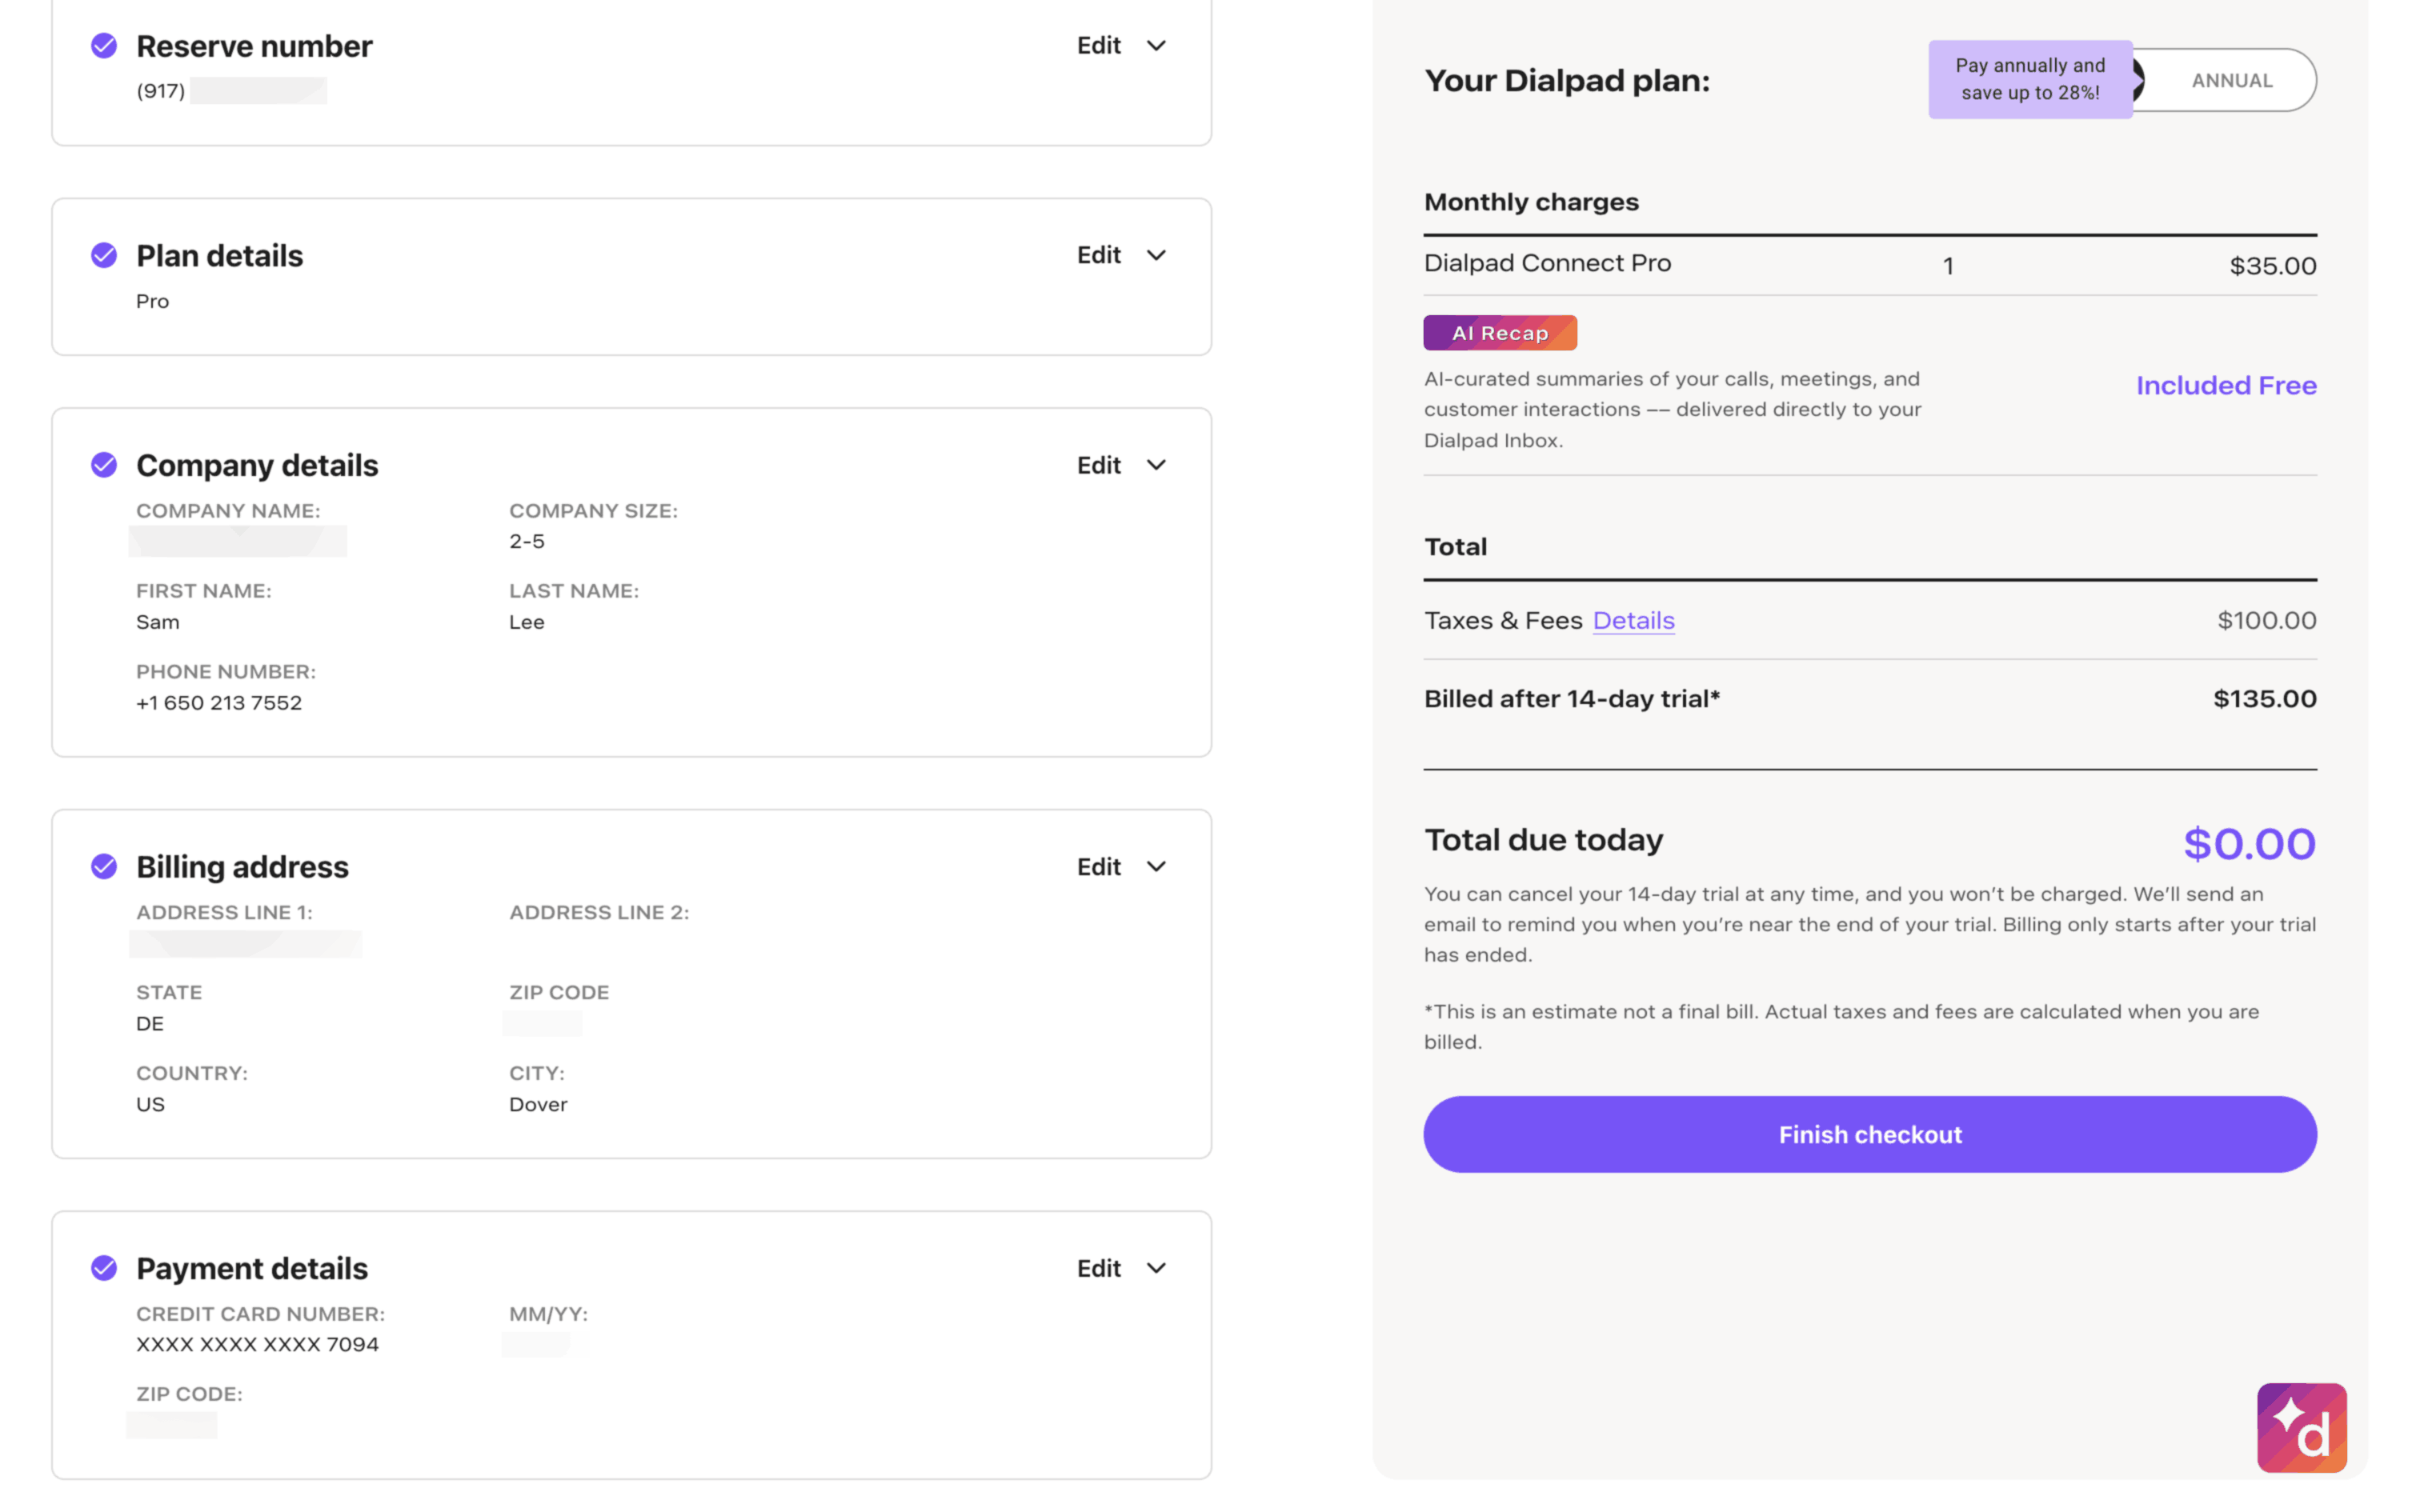Click the Reserve number checkmark icon

point(104,46)
